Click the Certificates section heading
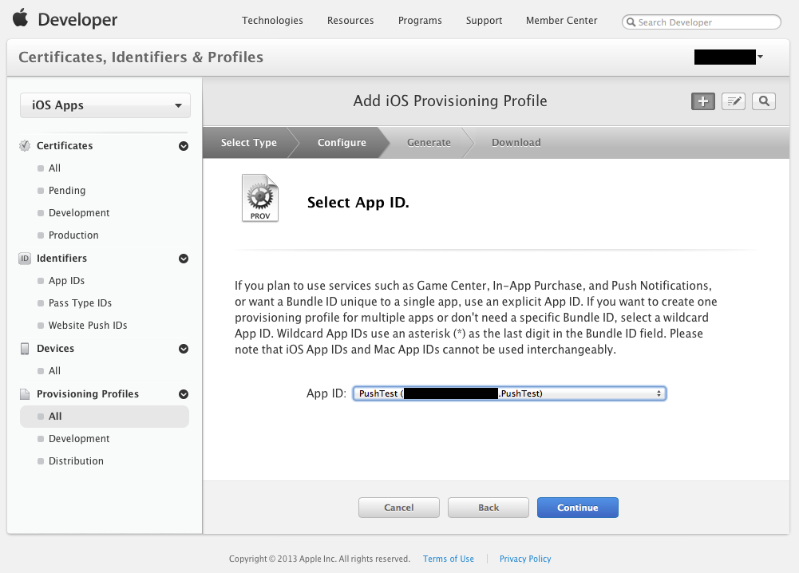The width and height of the screenshot is (799, 573). coord(65,146)
